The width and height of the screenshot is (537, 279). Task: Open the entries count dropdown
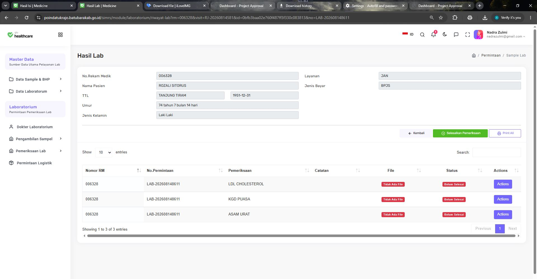[104, 152]
